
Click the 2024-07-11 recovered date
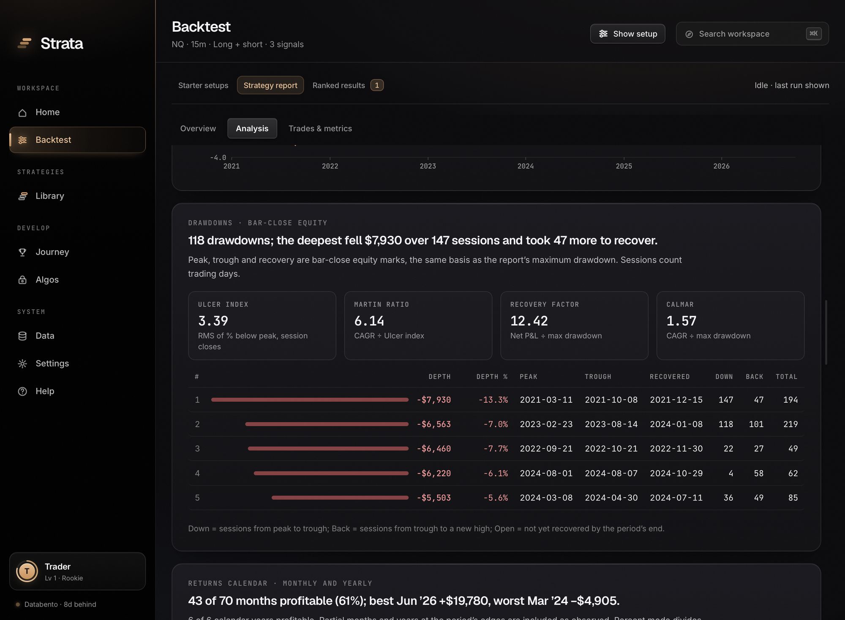pyautogui.click(x=676, y=498)
